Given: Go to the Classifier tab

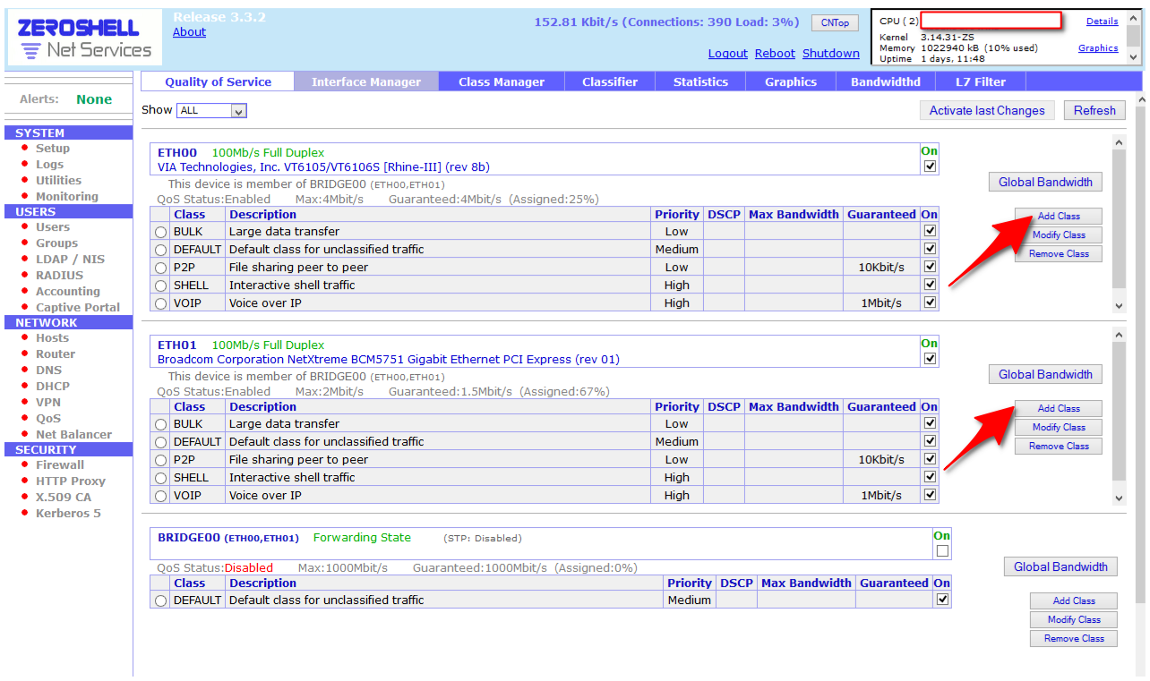Looking at the screenshot, I should coord(610,81).
